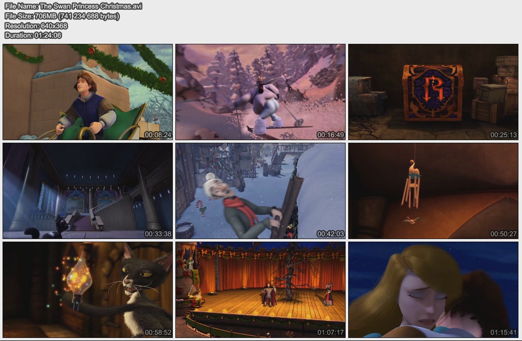This screenshot has width=522, height=341.
Task: Click the File Name text line
Action: tap(73, 7)
